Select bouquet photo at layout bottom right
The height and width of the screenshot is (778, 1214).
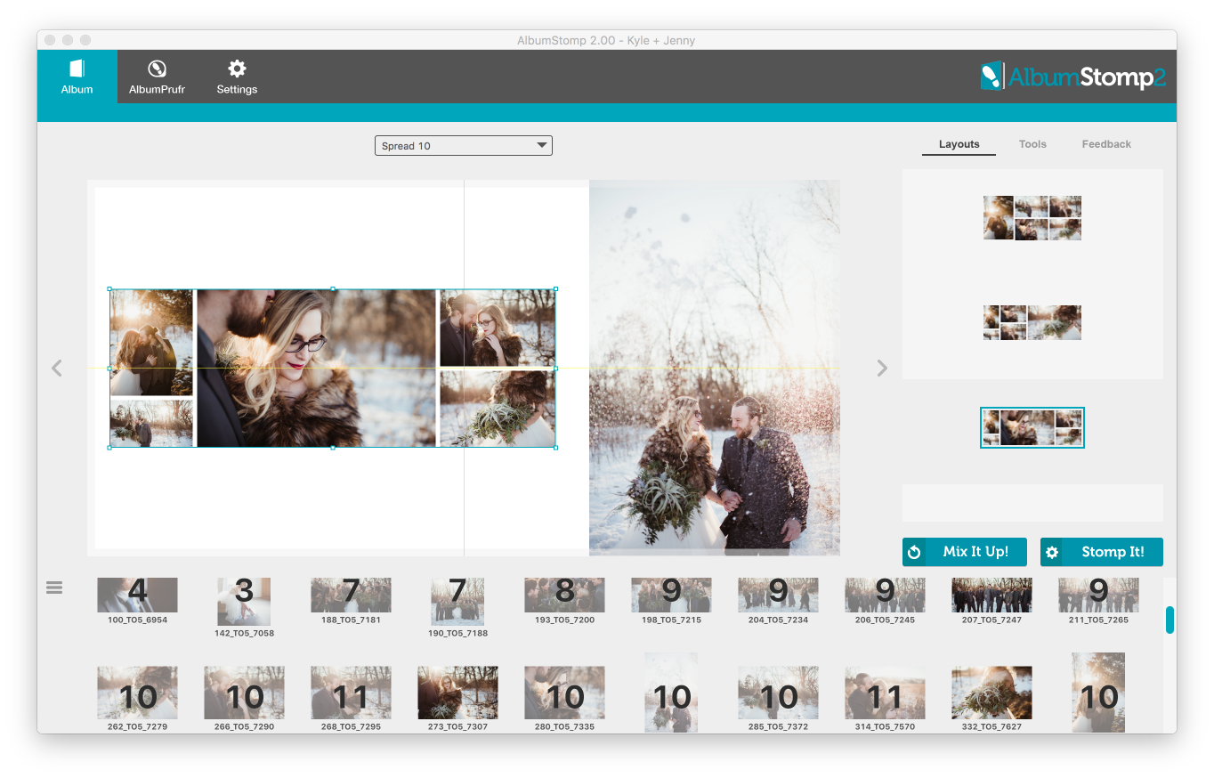[x=498, y=409]
